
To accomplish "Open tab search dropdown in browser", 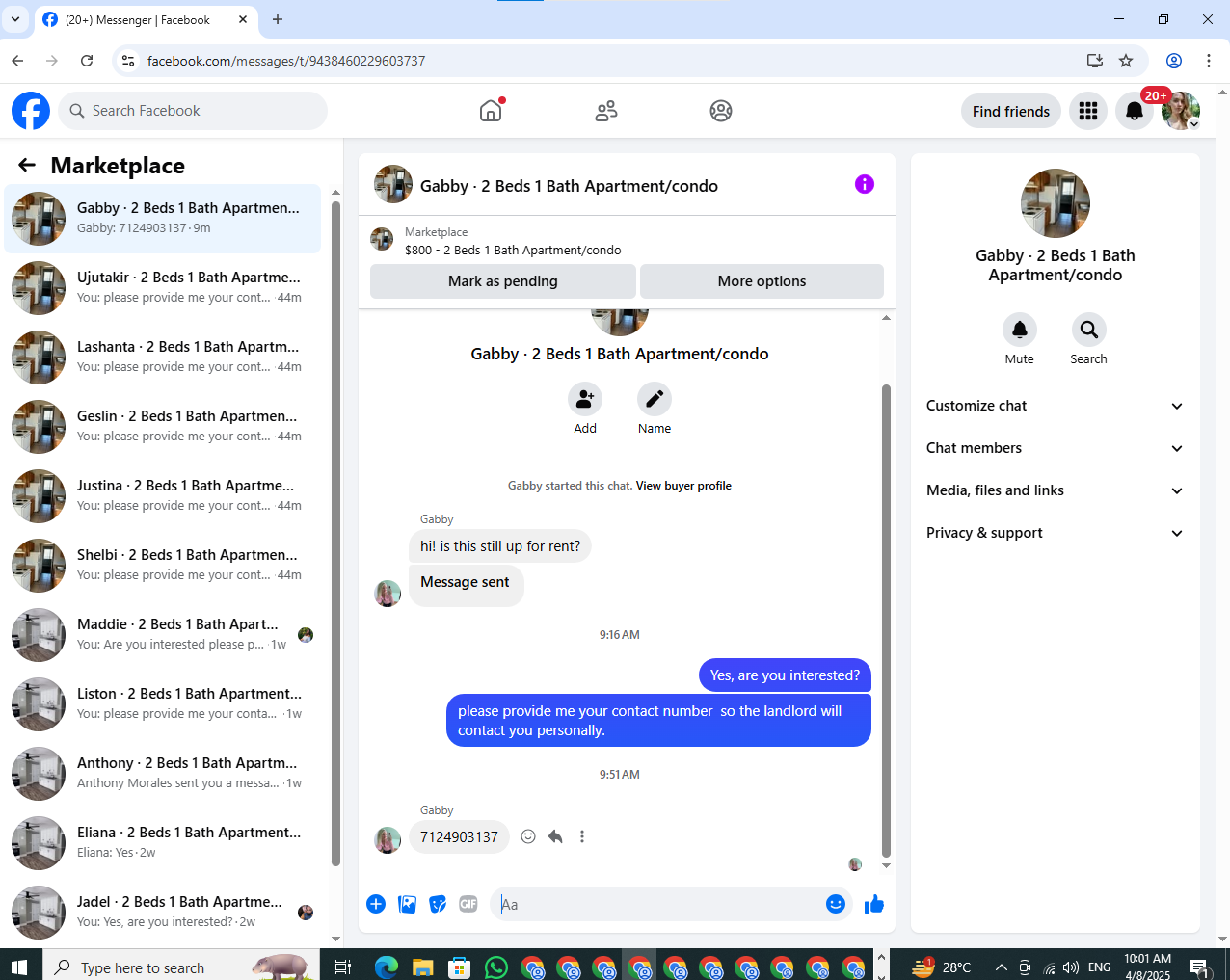I will [x=15, y=19].
